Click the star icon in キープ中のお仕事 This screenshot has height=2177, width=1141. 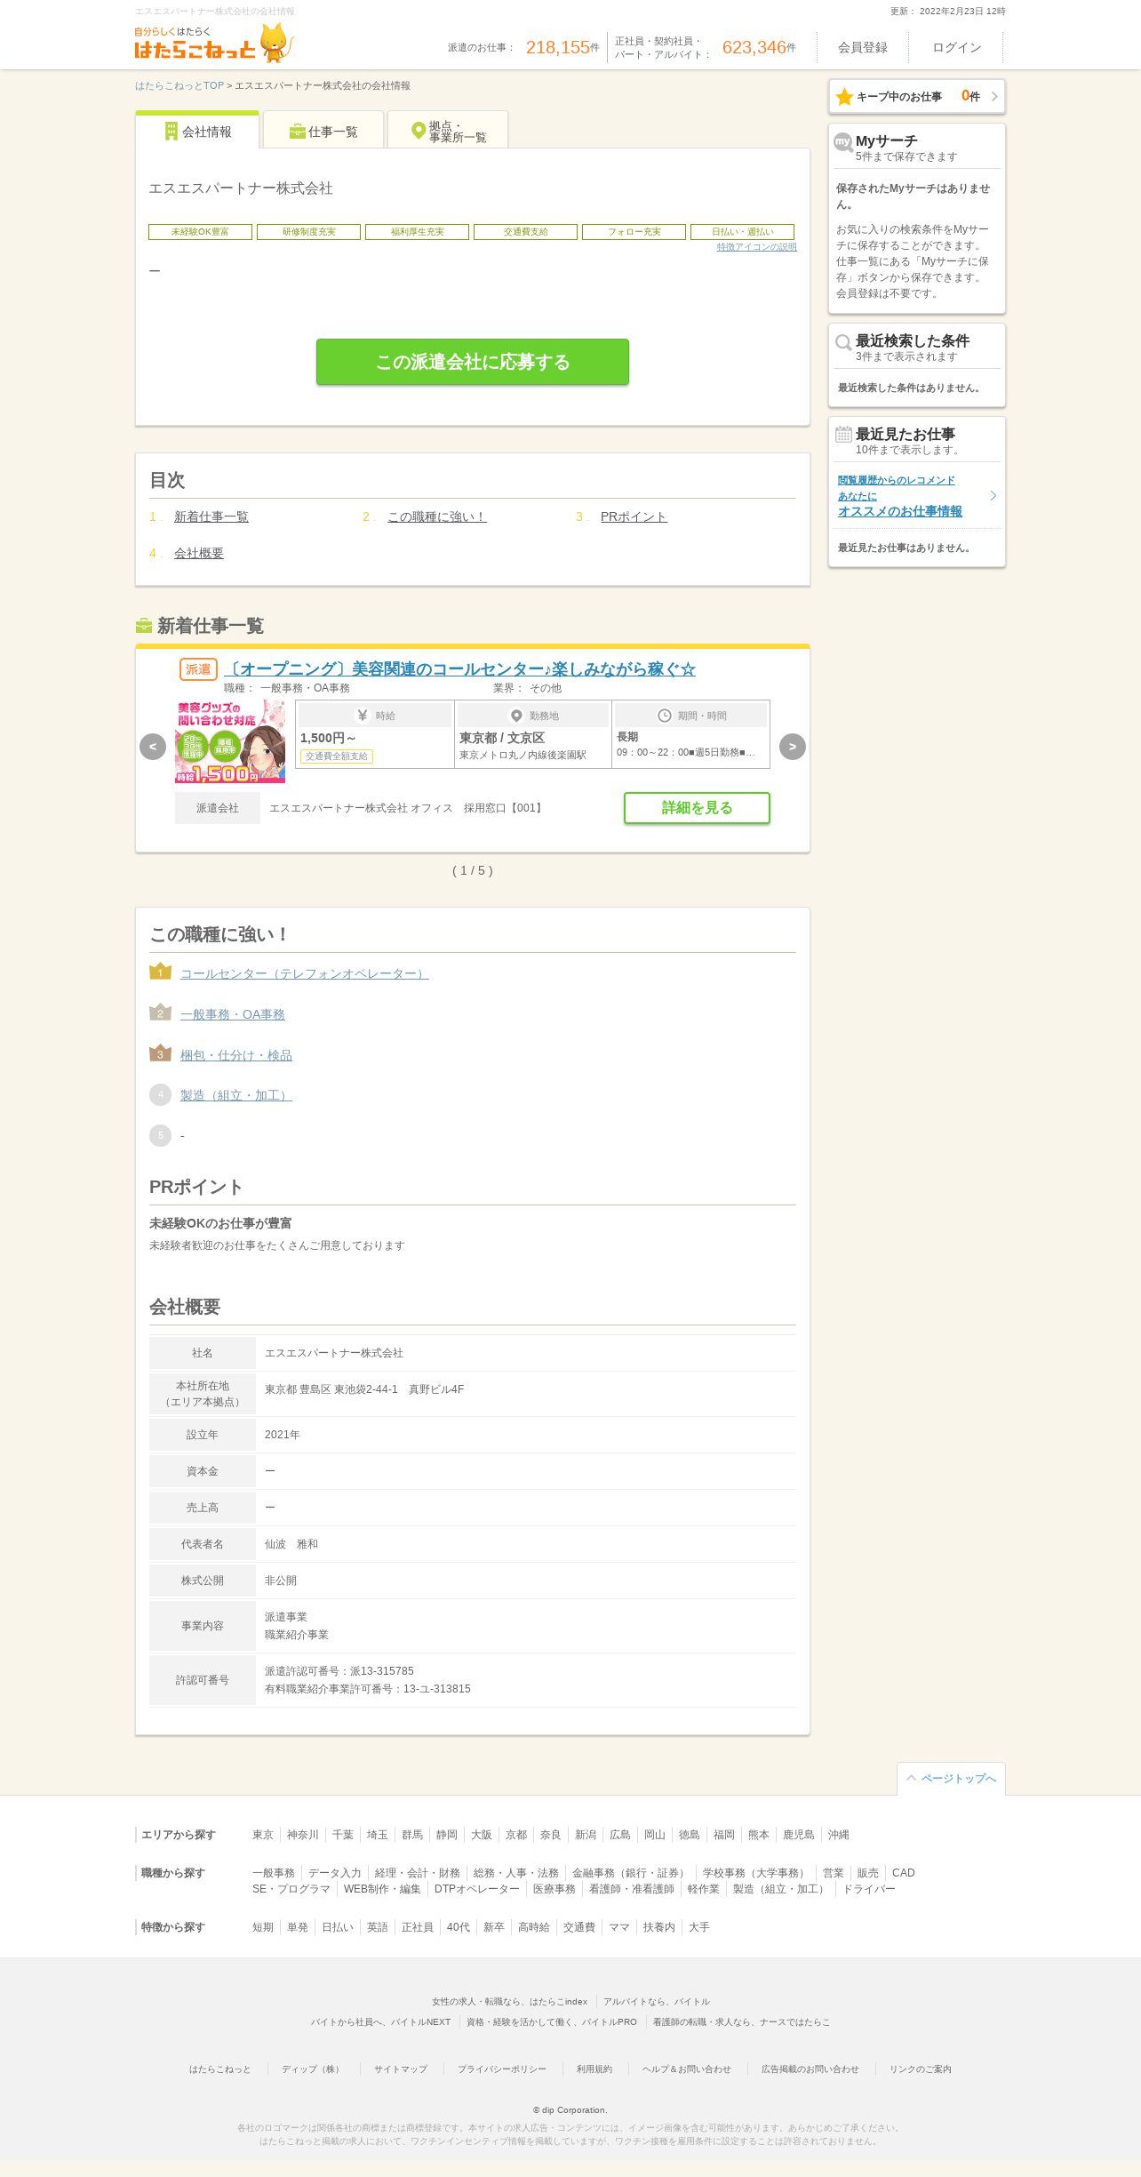click(844, 97)
